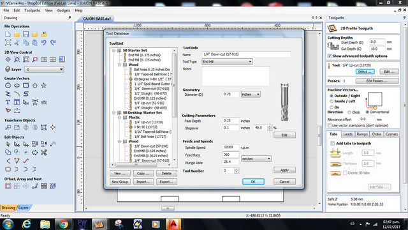Screen dimensions: 408x230
Task: Open the Layer dropdown
Action: [44, 70]
